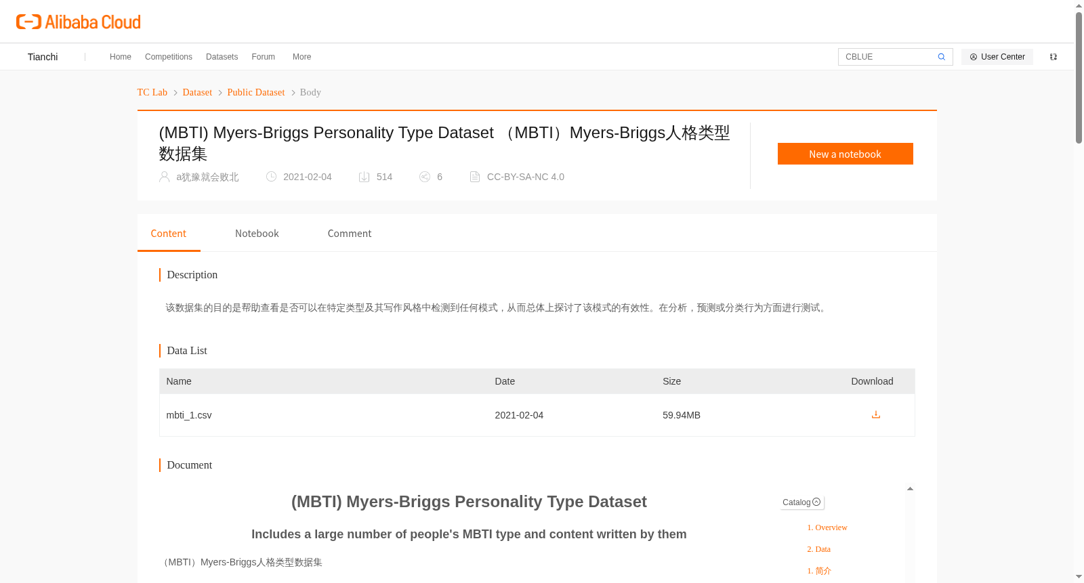Click New a notebook button

pyautogui.click(x=846, y=154)
